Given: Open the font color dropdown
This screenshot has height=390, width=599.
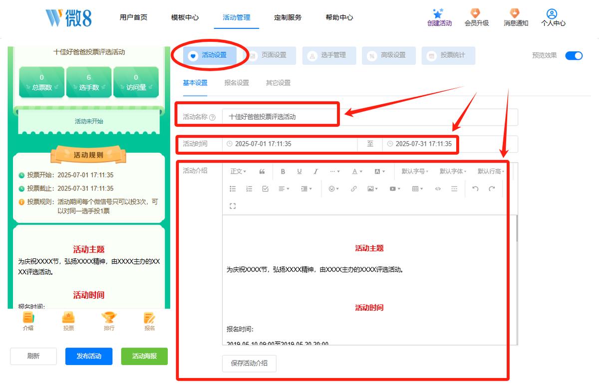Looking at the screenshot, I should pyautogui.click(x=357, y=172).
